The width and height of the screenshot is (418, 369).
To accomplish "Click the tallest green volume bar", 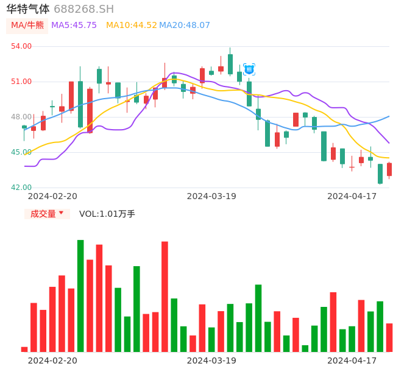I will pos(80,296).
